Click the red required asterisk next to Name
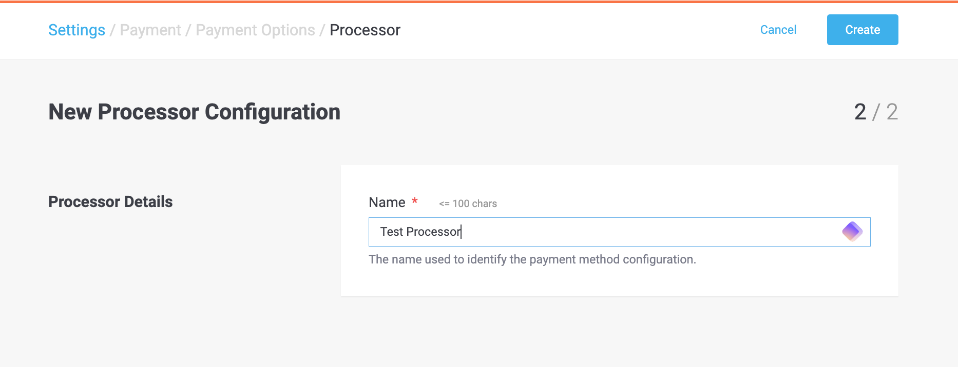 [x=414, y=200]
